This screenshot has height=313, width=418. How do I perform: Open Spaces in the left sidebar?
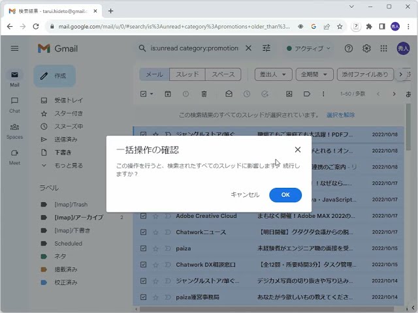click(x=14, y=130)
